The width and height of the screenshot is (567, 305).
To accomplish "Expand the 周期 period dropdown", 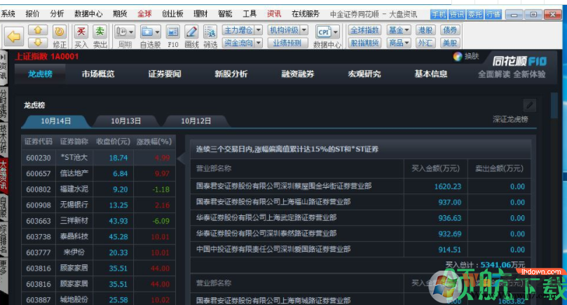I will point(125,32).
